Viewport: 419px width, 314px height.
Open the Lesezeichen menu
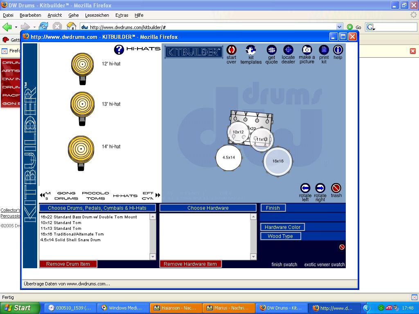pos(97,15)
